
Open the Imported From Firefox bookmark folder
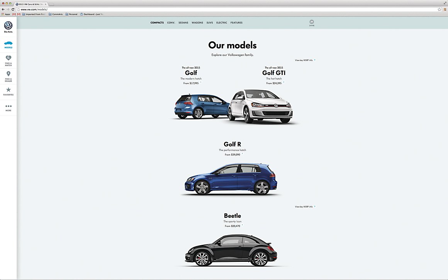pos(34,14)
